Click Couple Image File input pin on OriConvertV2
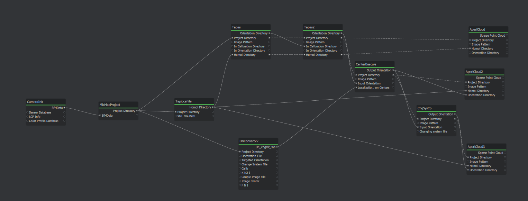The image size is (528, 201). point(240,177)
